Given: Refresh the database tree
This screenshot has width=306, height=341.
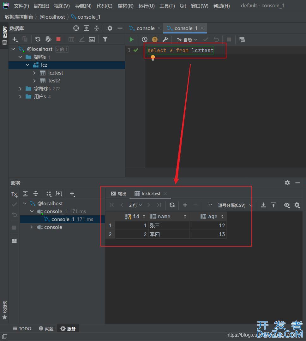Looking at the screenshot, I should coord(38,39).
